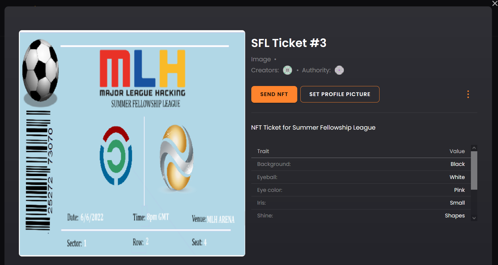The height and width of the screenshot is (265, 498).
Task: Select the 'Pink' trait value
Action: pyautogui.click(x=459, y=190)
